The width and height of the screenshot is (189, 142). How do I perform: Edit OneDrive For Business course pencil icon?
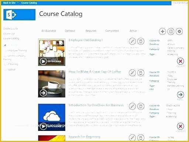coord(132,106)
